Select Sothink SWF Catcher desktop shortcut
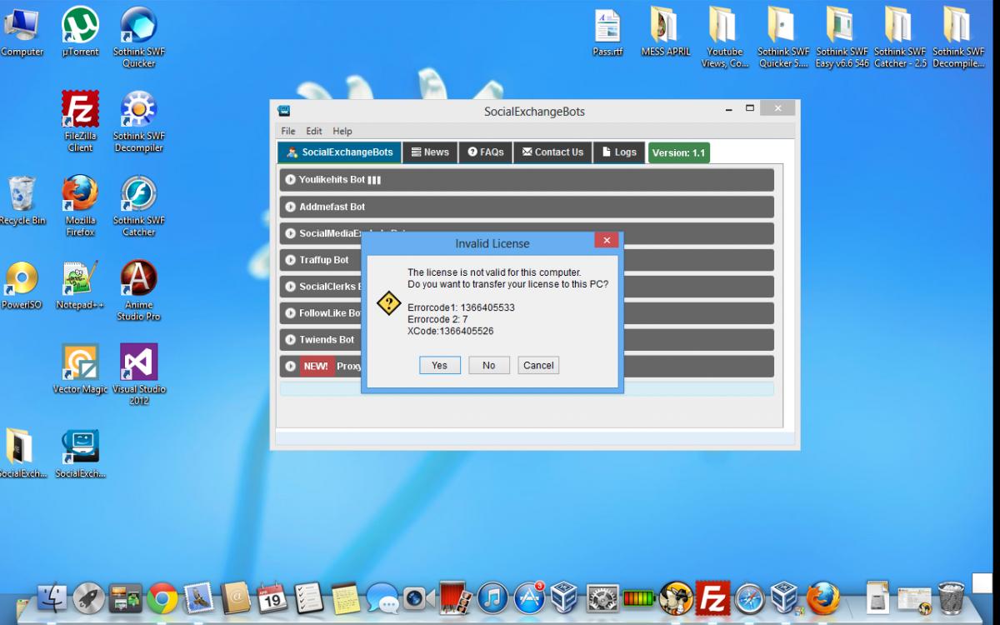Viewport: 1000px width, 625px height. (x=139, y=207)
